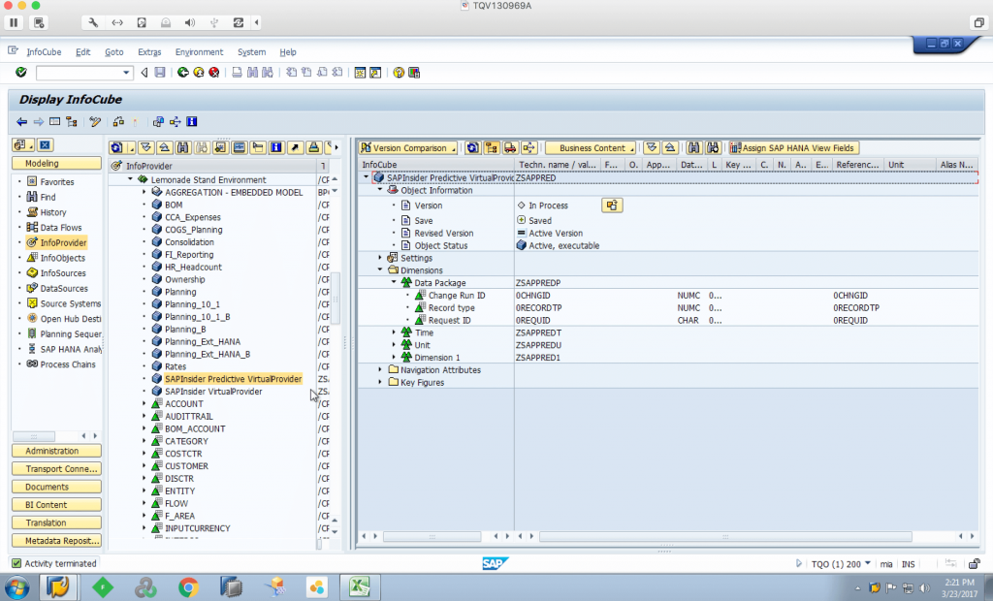
Task: Click the speaker icon in the VM toolbar
Action: click(190, 23)
